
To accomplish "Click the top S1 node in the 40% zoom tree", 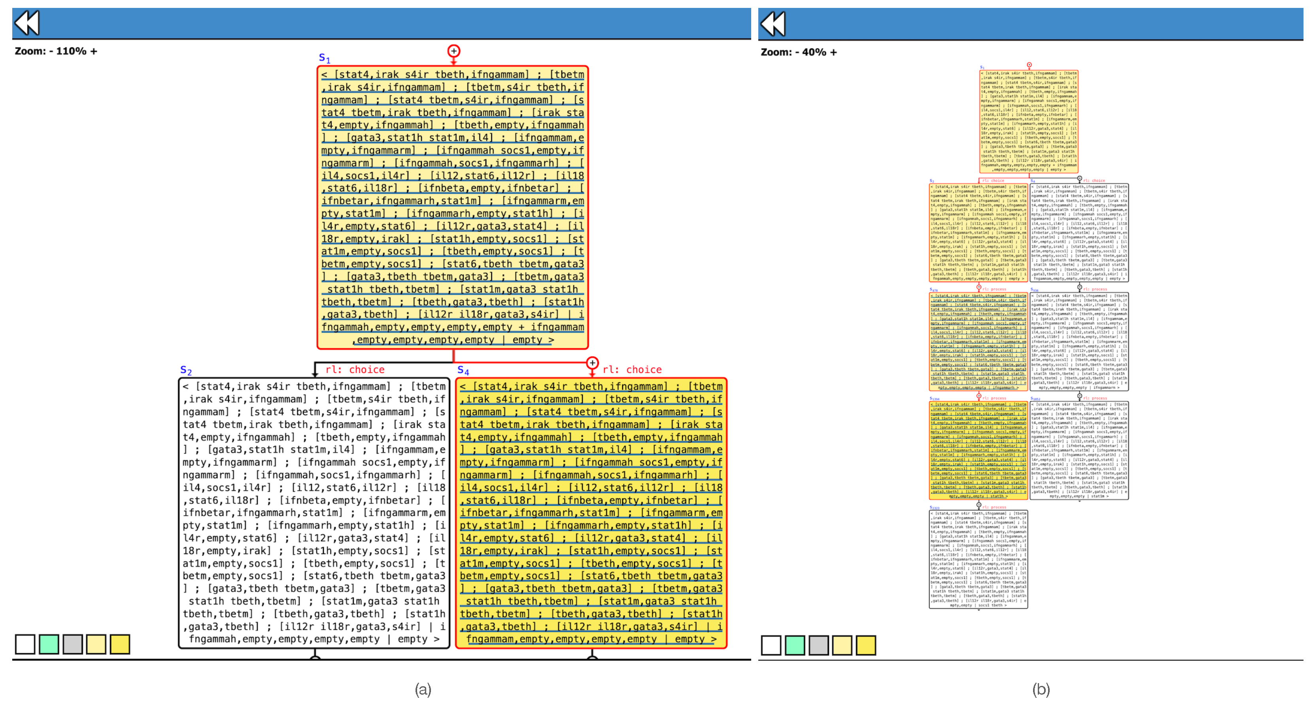I will tap(1029, 121).
